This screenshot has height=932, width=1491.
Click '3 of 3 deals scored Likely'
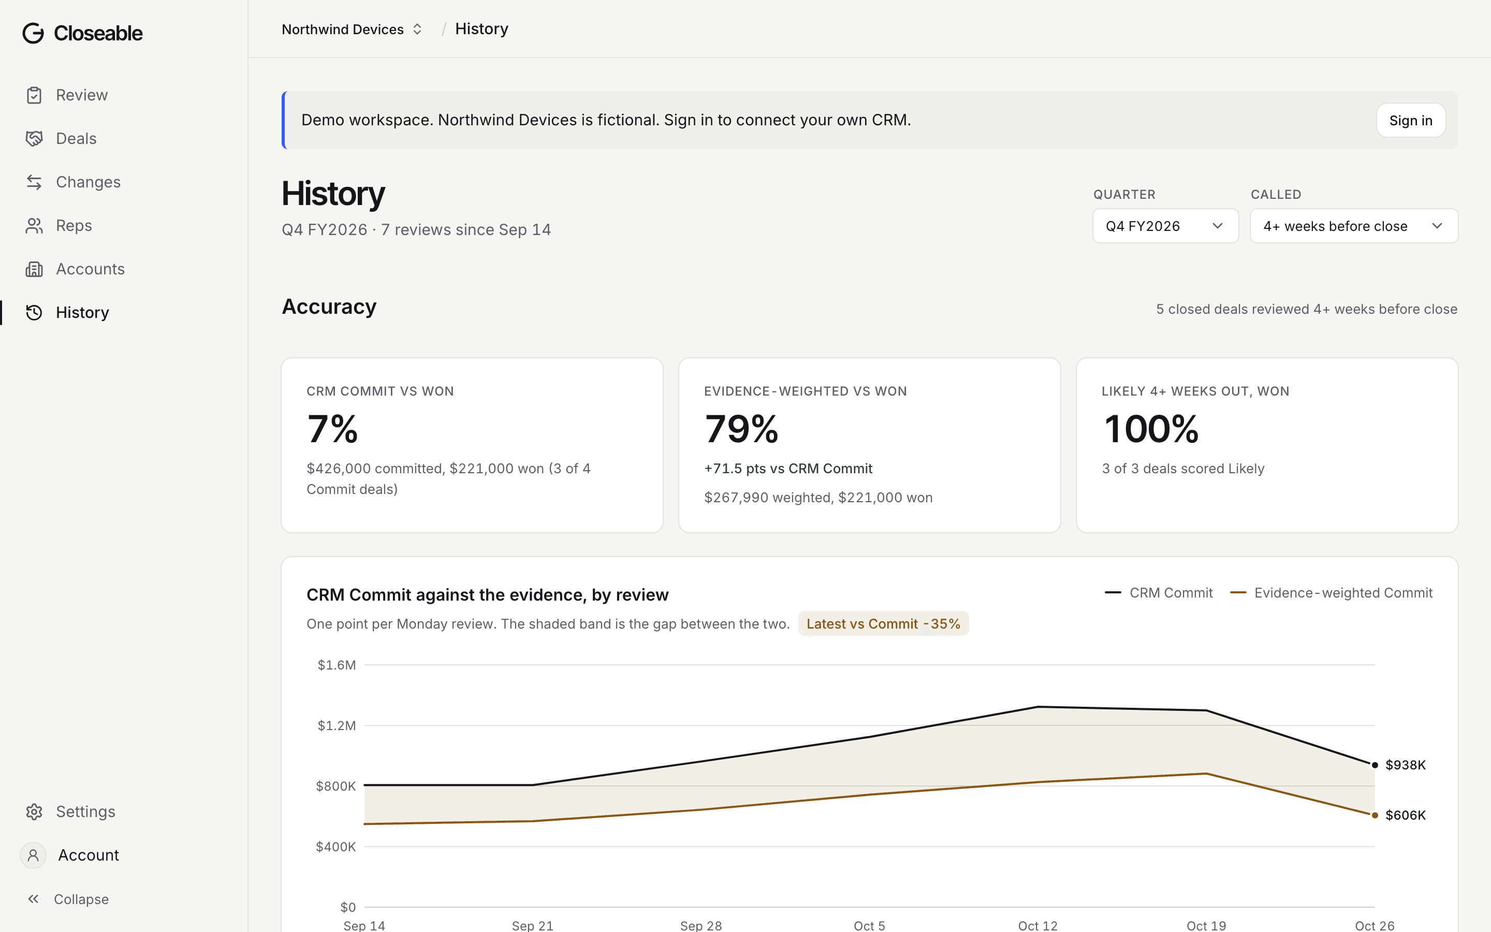point(1183,469)
